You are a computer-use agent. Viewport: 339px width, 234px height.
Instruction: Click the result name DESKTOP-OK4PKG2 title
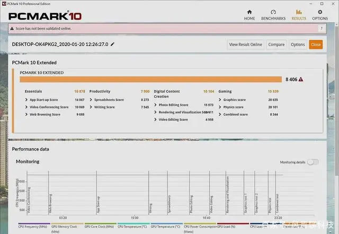point(60,44)
